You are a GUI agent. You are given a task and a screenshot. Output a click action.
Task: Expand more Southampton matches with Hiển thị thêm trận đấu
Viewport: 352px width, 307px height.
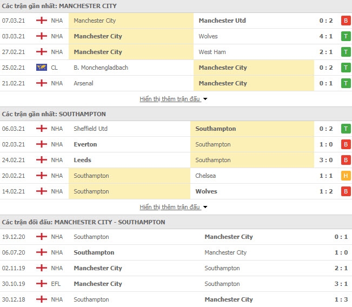pos(170,207)
